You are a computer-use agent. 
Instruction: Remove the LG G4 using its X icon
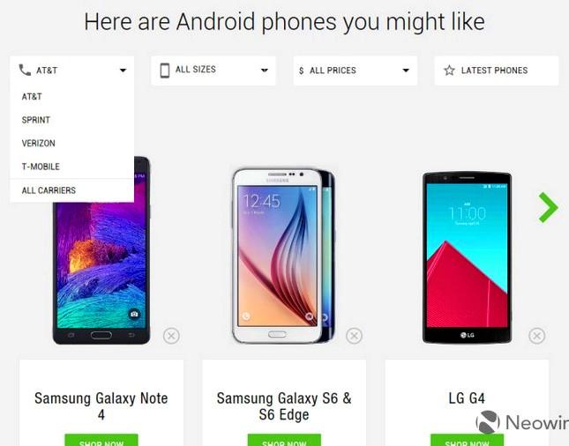point(536,336)
